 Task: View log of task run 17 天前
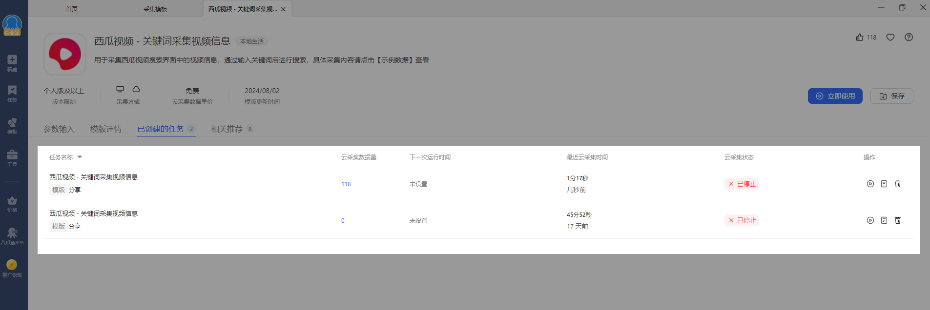[x=884, y=220]
